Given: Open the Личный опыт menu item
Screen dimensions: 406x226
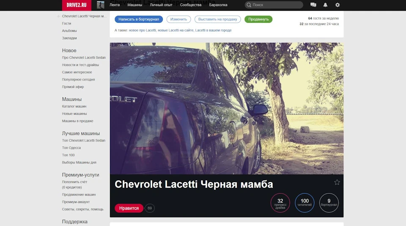Looking at the screenshot, I should 161,5.
